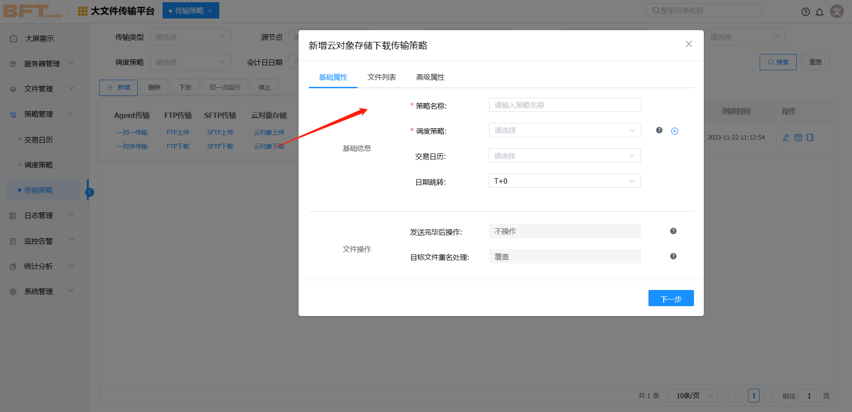Click the help question icon in header

(x=806, y=12)
